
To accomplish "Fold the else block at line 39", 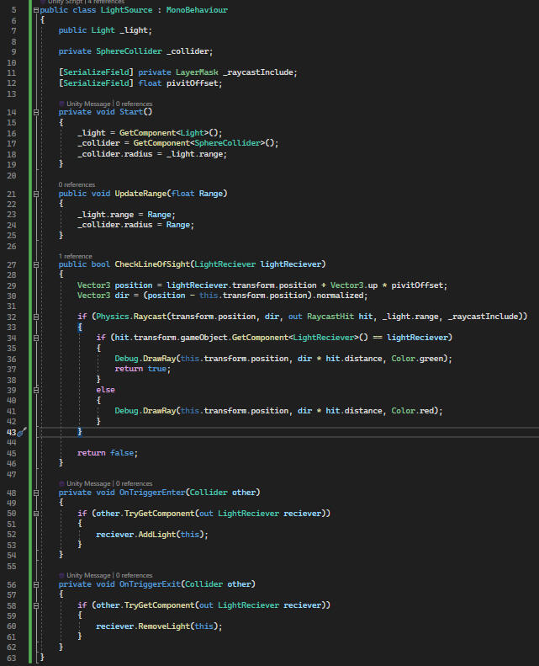I will click(35, 391).
